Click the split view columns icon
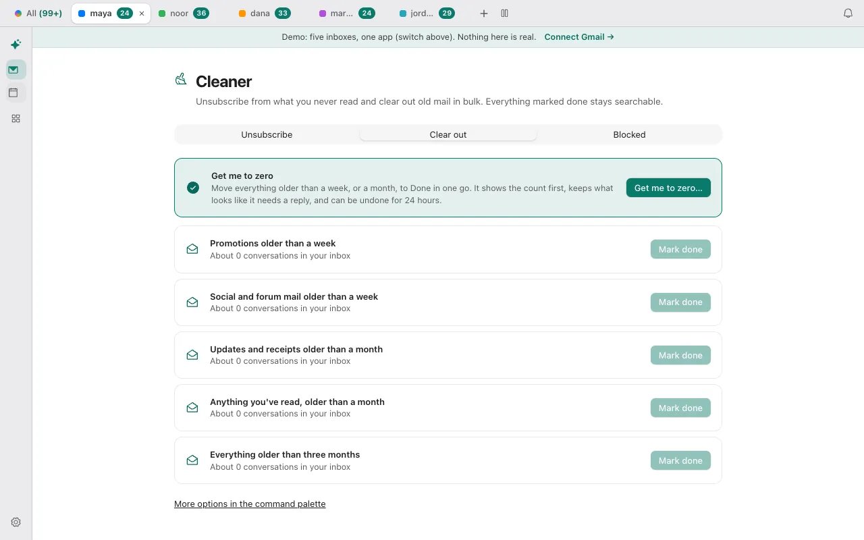The height and width of the screenshot is (540, 864). pos(505,13)
